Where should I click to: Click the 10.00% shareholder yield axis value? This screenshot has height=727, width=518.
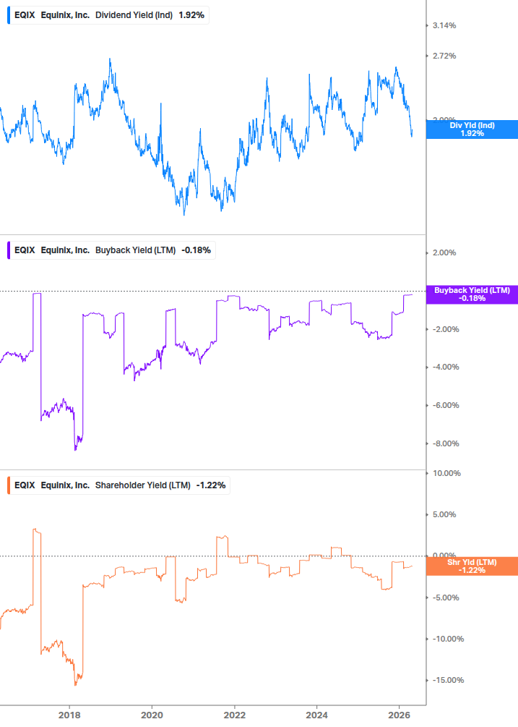point(446,473)
